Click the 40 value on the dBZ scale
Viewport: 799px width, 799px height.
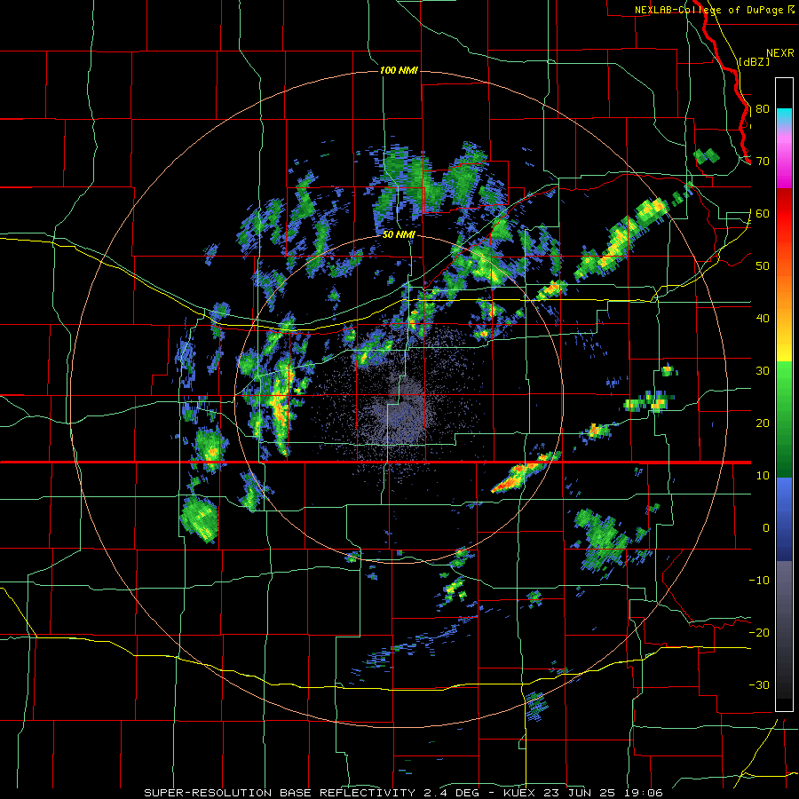[763, 319]
